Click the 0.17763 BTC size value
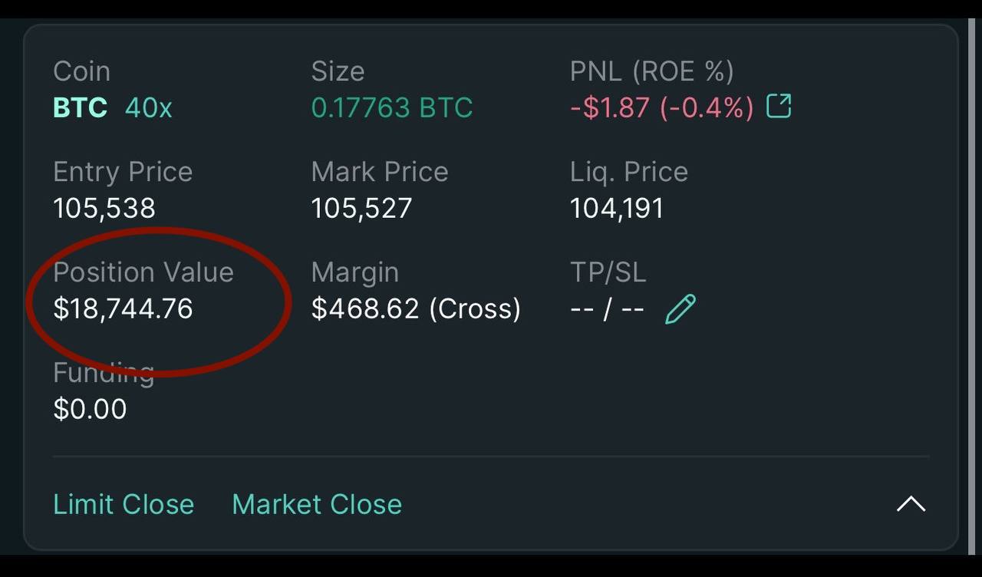This screenshot has width=982, height=577. [392, 107]
